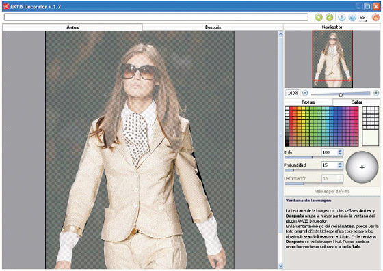Click the image scrollbar down arrow
The image size is (383, 271).
click(280, 266)
